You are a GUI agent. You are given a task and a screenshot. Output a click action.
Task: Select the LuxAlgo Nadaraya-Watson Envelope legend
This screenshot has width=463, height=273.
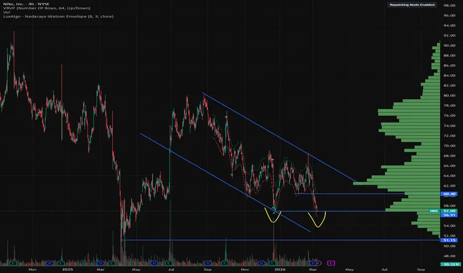[x=58, y=16]
